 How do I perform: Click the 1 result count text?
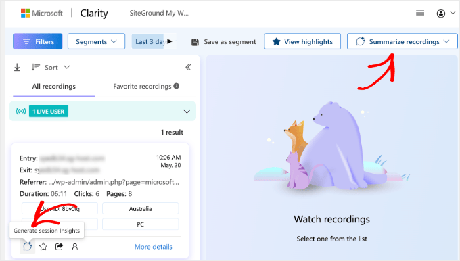[x=172, y=133]
